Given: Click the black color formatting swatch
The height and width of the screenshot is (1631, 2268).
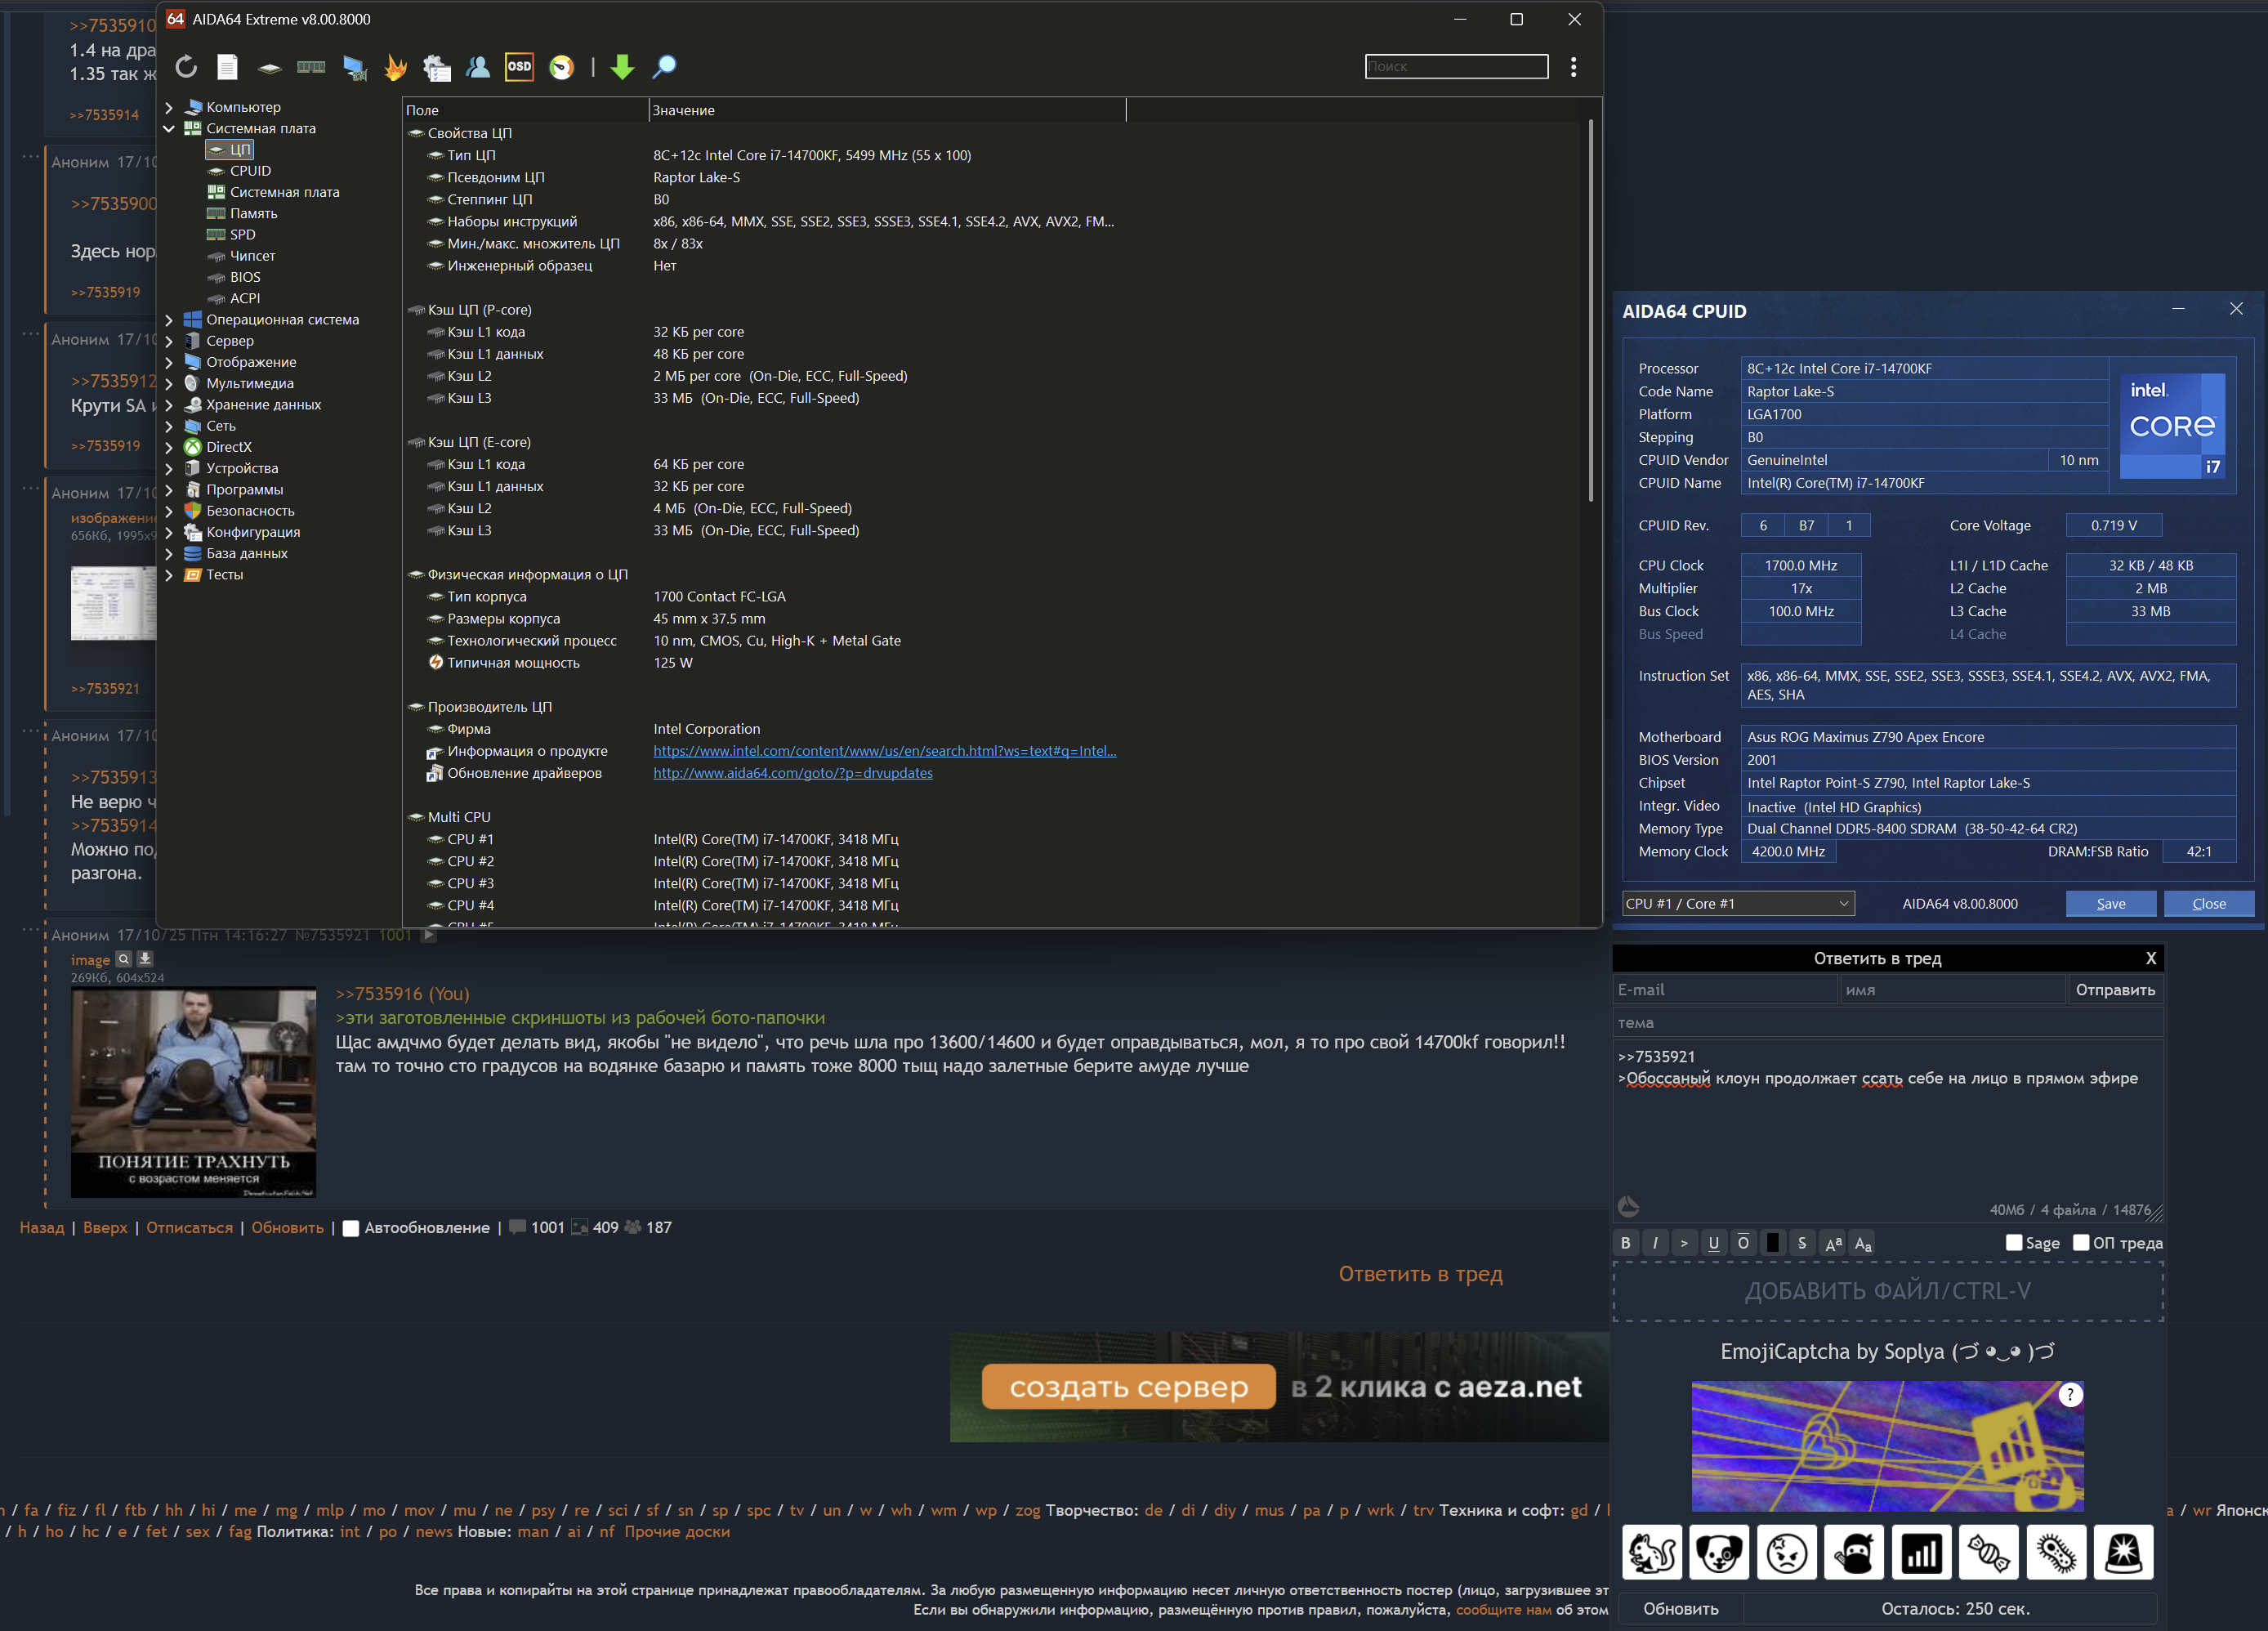Looking at the screenshot, I should pos(1772,1242).
